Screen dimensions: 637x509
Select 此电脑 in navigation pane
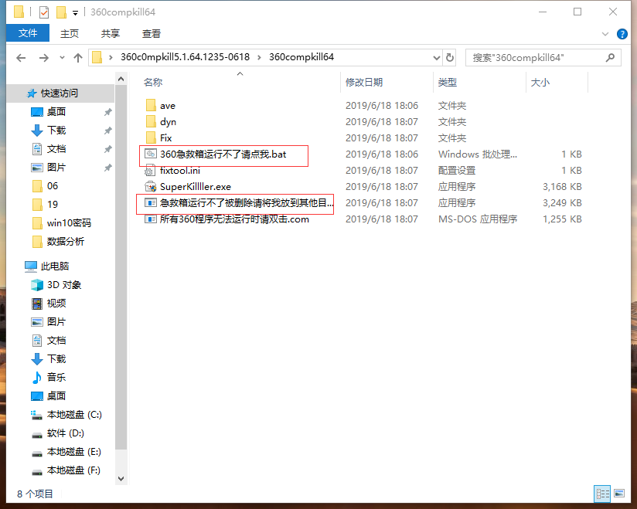click(54, 266)
